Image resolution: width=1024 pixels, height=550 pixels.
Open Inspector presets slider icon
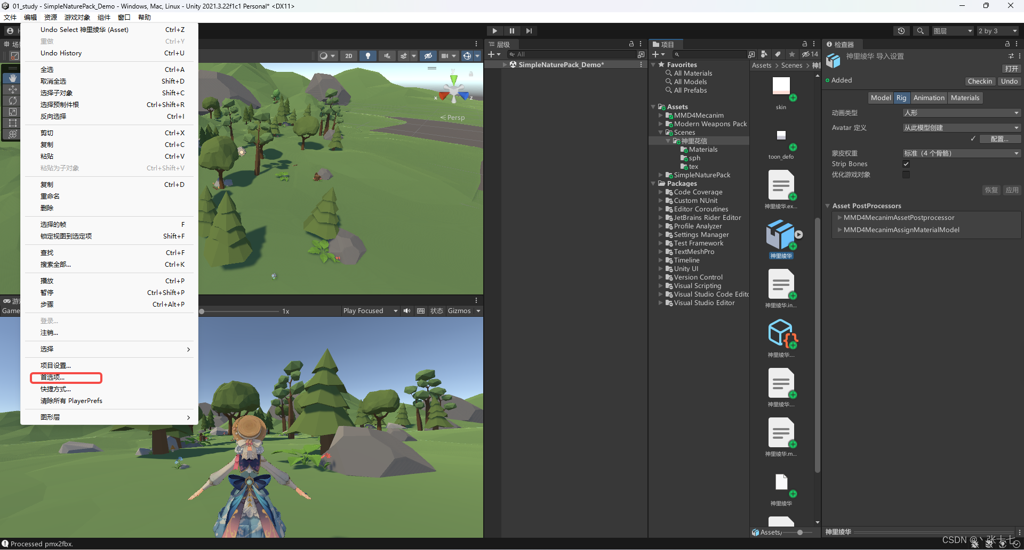pos(1011,56)
